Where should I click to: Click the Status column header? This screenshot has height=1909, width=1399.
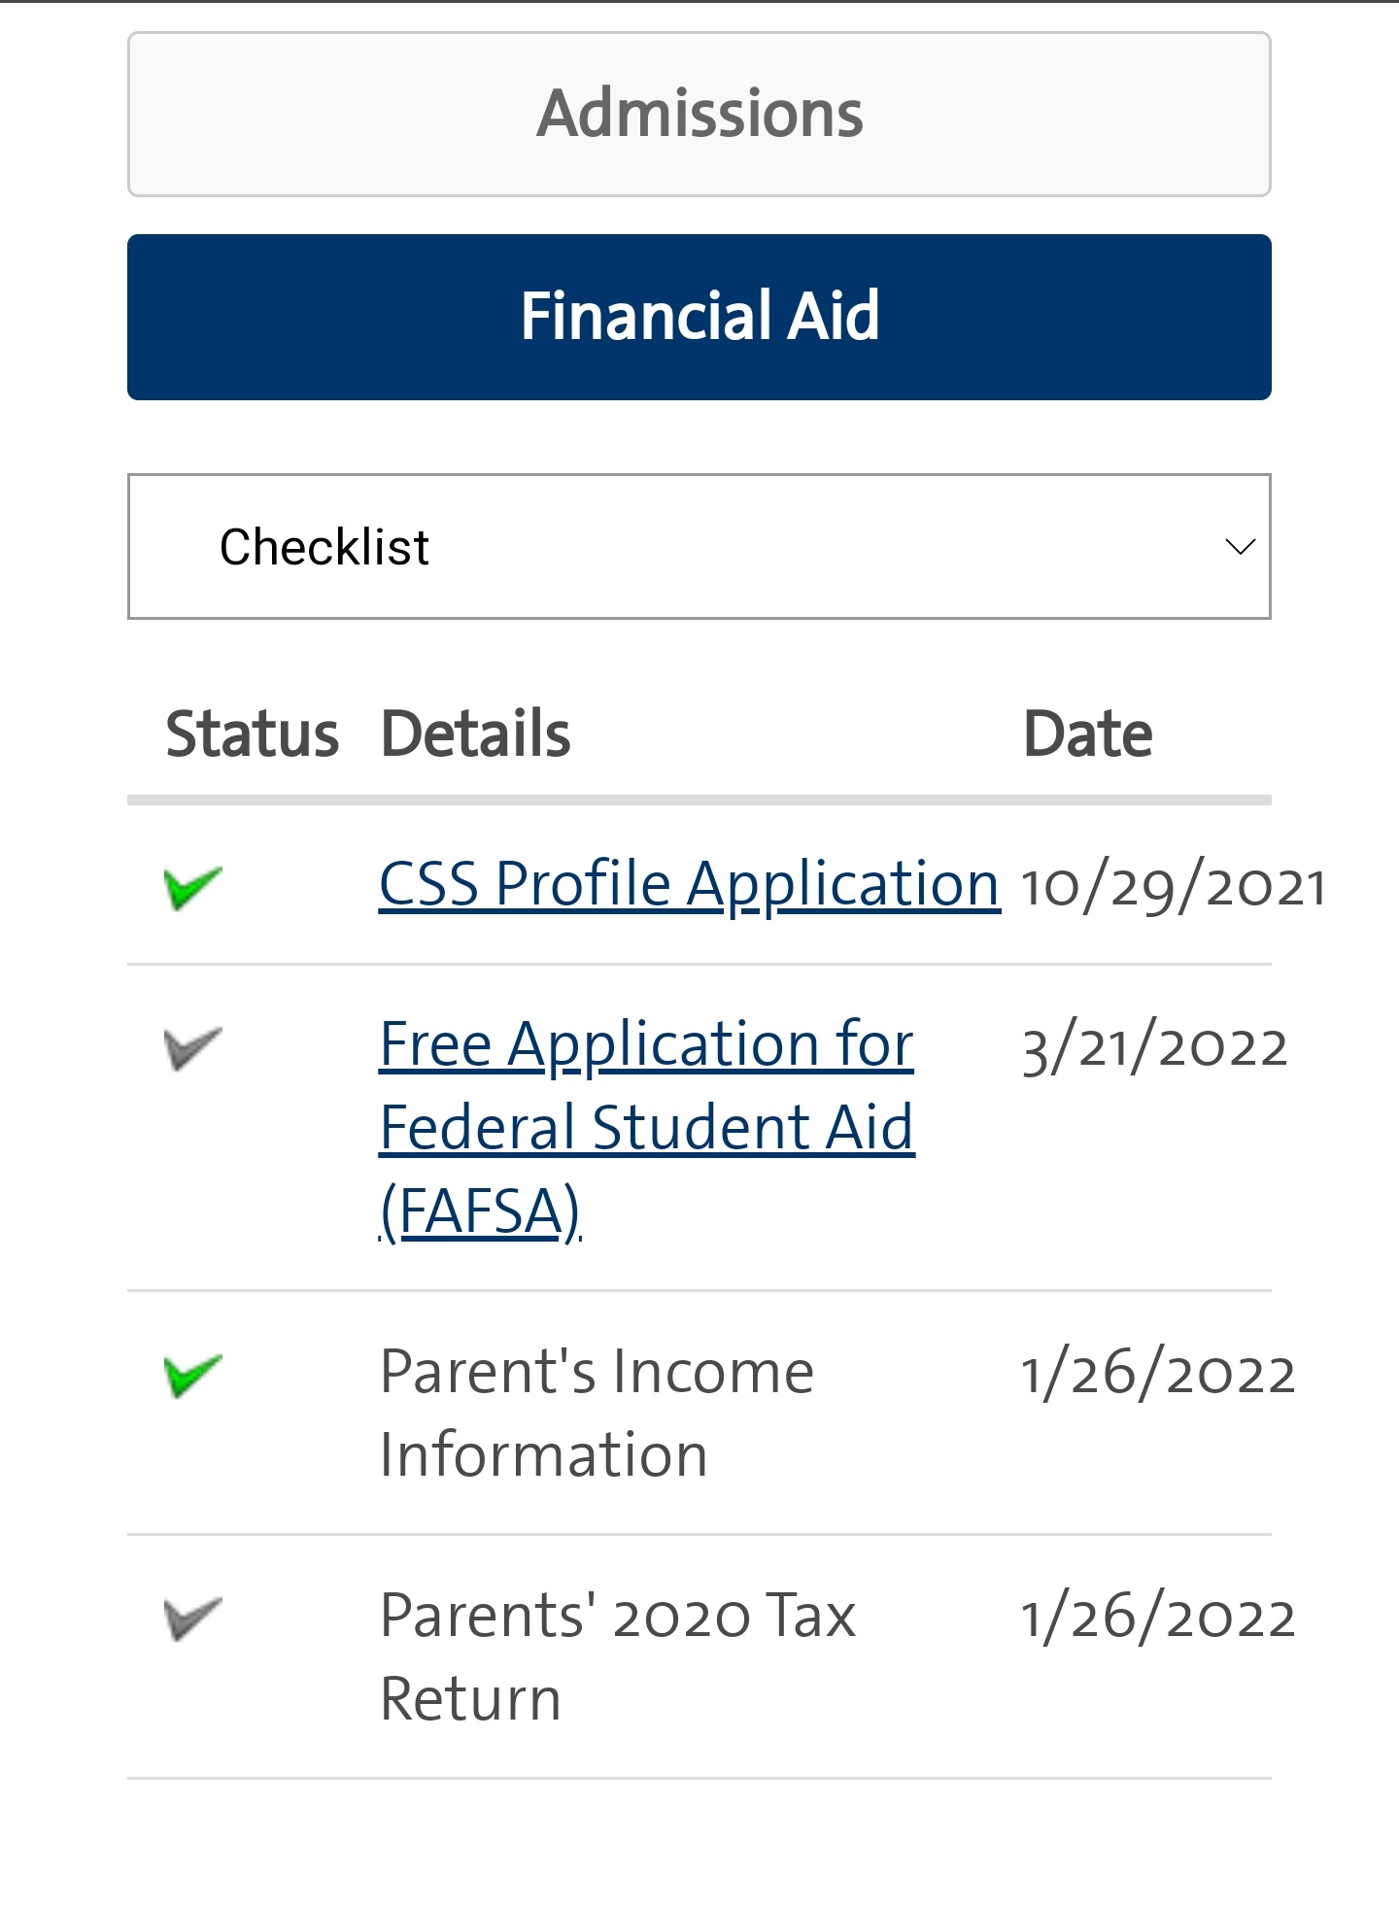(x=252, y=733)
